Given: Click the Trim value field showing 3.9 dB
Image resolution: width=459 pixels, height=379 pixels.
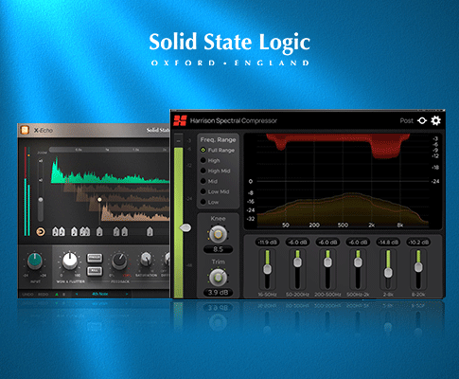Looking at the screenshot, I should pos(218,293).
